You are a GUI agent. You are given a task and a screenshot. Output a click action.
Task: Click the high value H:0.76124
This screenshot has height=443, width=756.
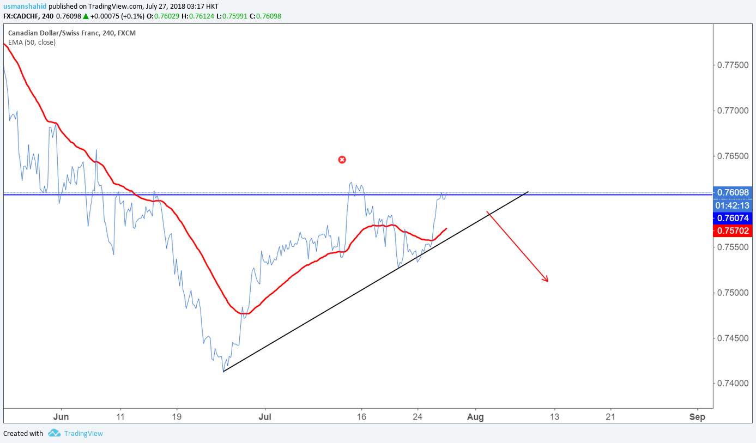tap(198, 16)
